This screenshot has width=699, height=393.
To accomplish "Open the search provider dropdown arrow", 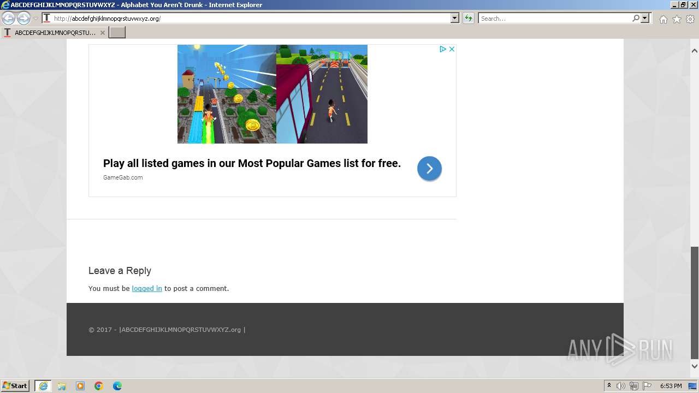I will point(645,19).
